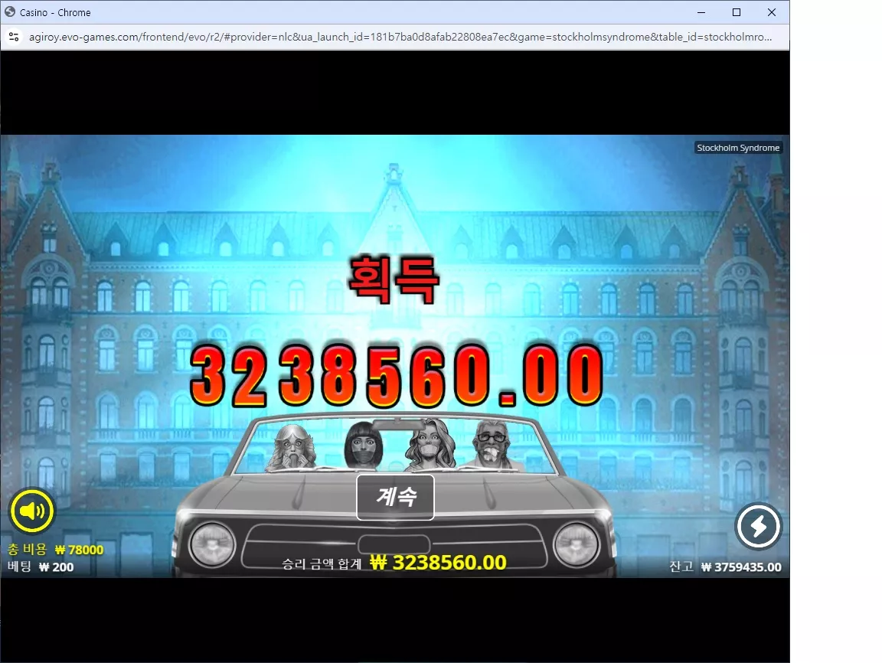
Task: Click the bearded man with glasses character
Action: pyautogui.click(x=491, y=445)
